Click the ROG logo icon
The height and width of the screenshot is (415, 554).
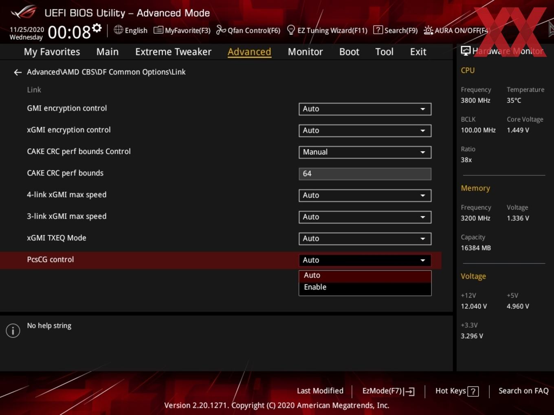pos(24,12)
